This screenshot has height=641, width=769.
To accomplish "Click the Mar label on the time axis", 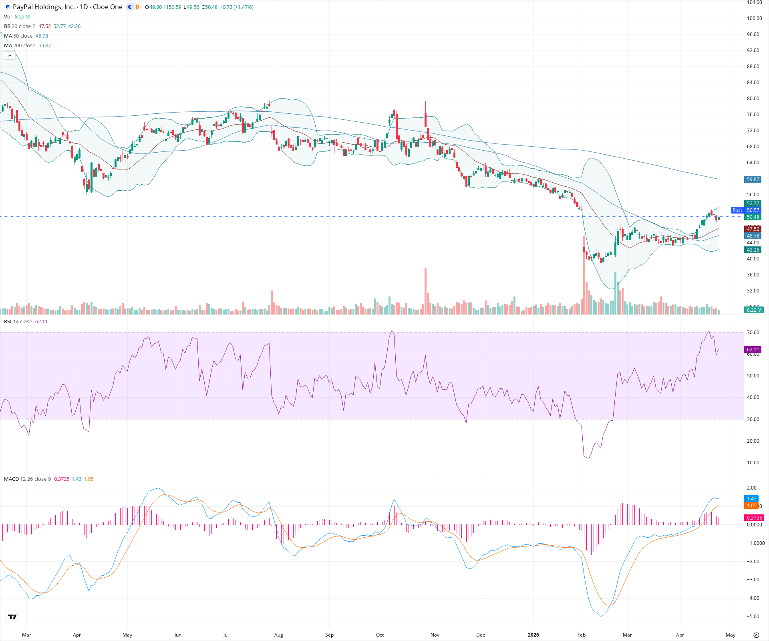I will coord(26,635).
